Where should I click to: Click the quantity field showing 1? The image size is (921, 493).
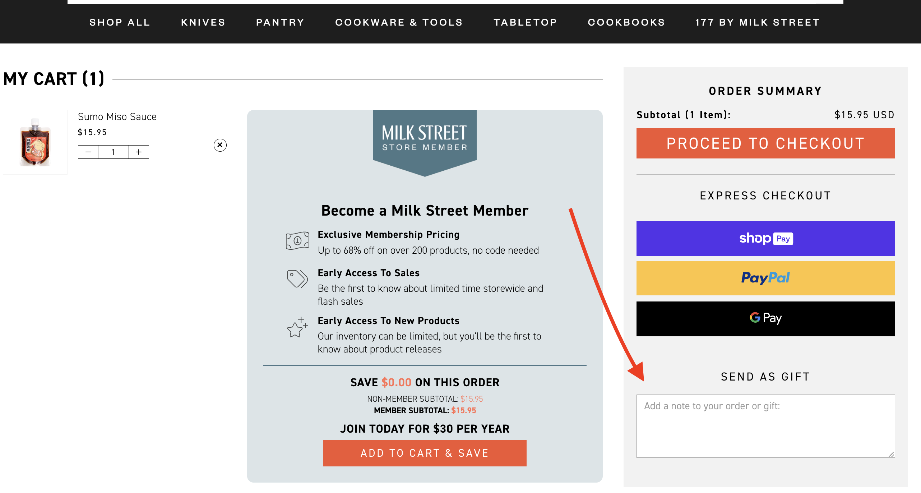point(114,152)
